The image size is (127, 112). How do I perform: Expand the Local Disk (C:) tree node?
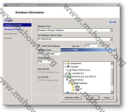[x=67, y=73]
